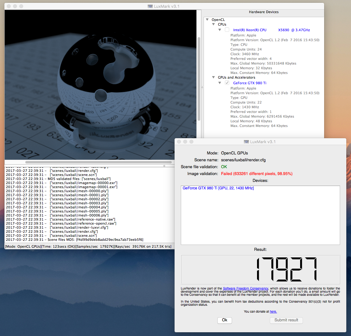Click the GeForce GTX 980 Ti tree label
Image resolution: width=351 pixels, height=336 pixels.
coord(250,83)
